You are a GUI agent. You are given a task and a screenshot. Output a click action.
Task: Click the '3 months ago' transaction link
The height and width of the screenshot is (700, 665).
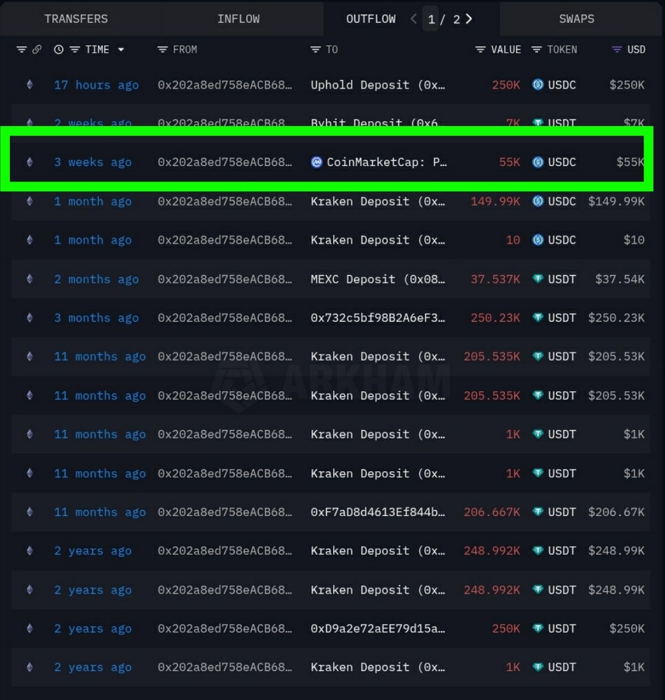tap(96, 318)
